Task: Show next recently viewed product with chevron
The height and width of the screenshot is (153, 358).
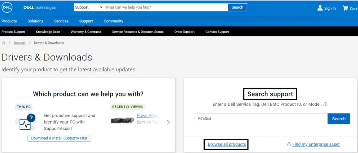Action: 168,122
